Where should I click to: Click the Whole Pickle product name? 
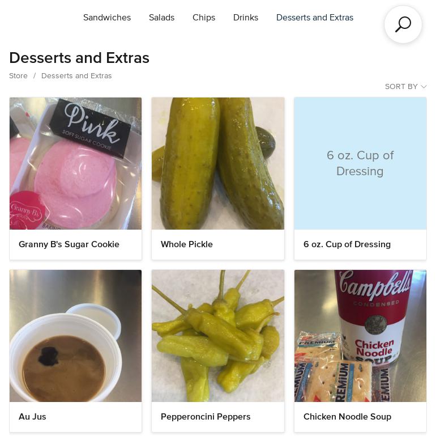coord(187,244)
